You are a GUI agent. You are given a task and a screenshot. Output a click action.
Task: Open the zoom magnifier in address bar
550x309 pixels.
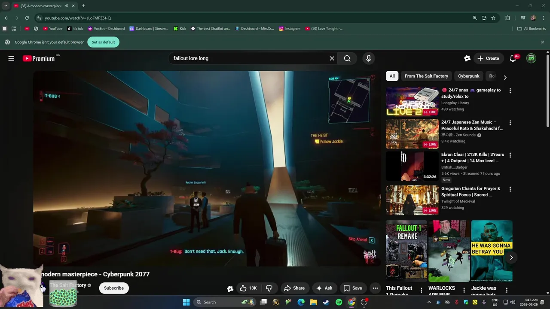tap(475, 18)
